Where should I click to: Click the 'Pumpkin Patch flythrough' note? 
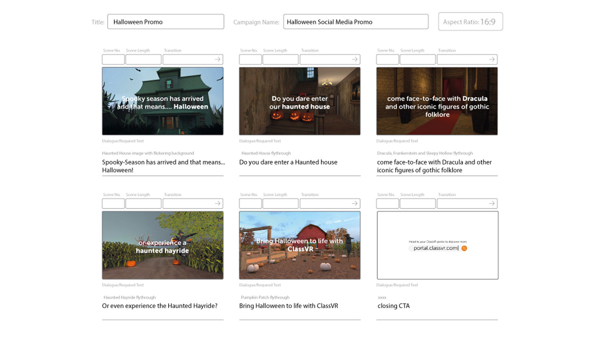pos(265,297)
